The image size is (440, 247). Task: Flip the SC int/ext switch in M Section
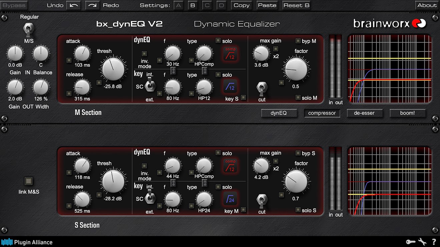pos(150,85)
